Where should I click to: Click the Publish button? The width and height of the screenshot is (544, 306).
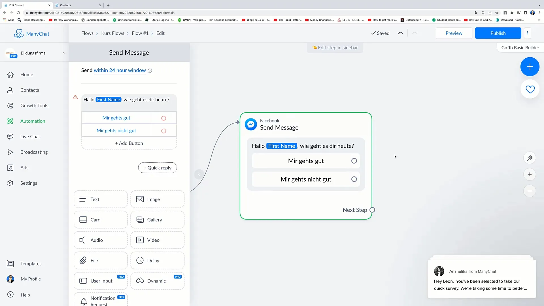click(498, 33)
